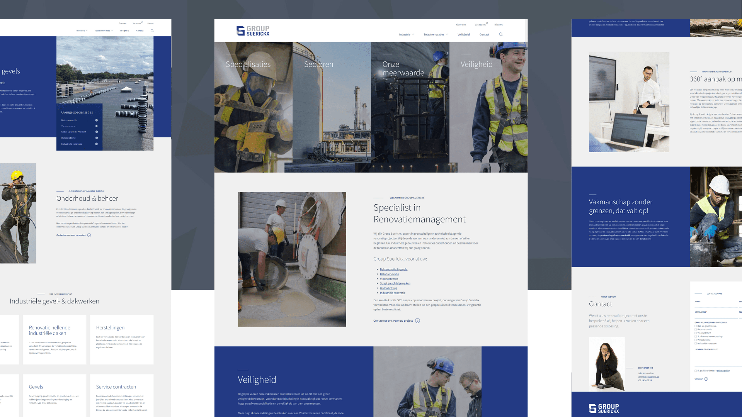
Task: Click the arrow icon next to Straal- & schilderwerken
Action: pos(97,132)
